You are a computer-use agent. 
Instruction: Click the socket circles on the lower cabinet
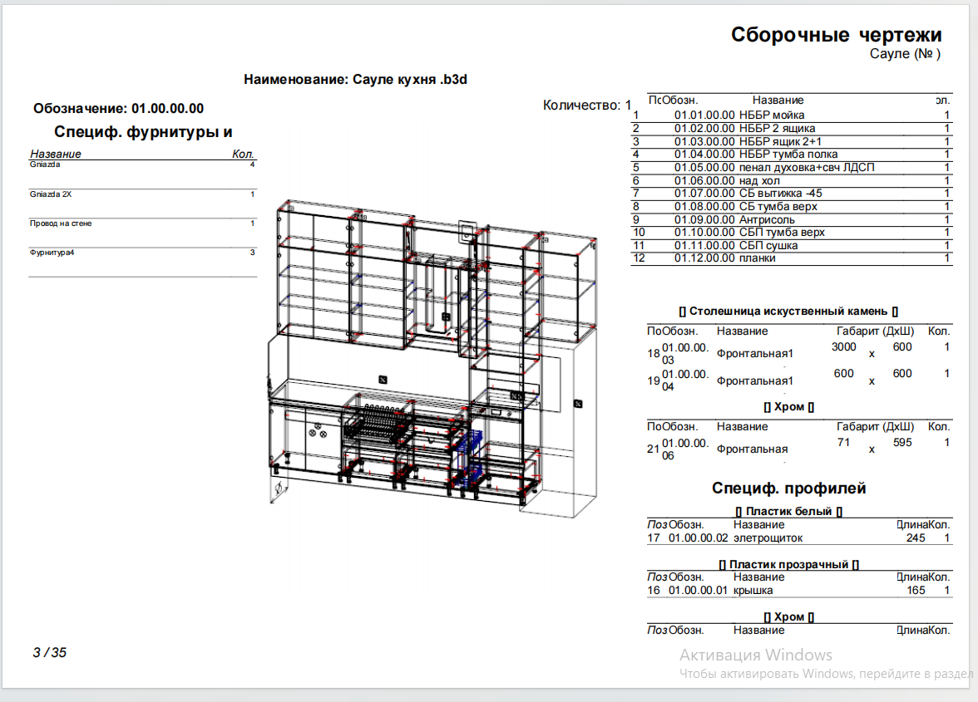318,430
